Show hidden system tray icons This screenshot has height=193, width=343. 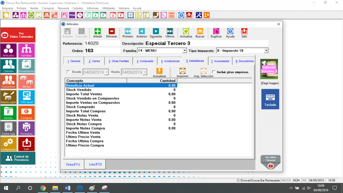[x=291, y=188]
